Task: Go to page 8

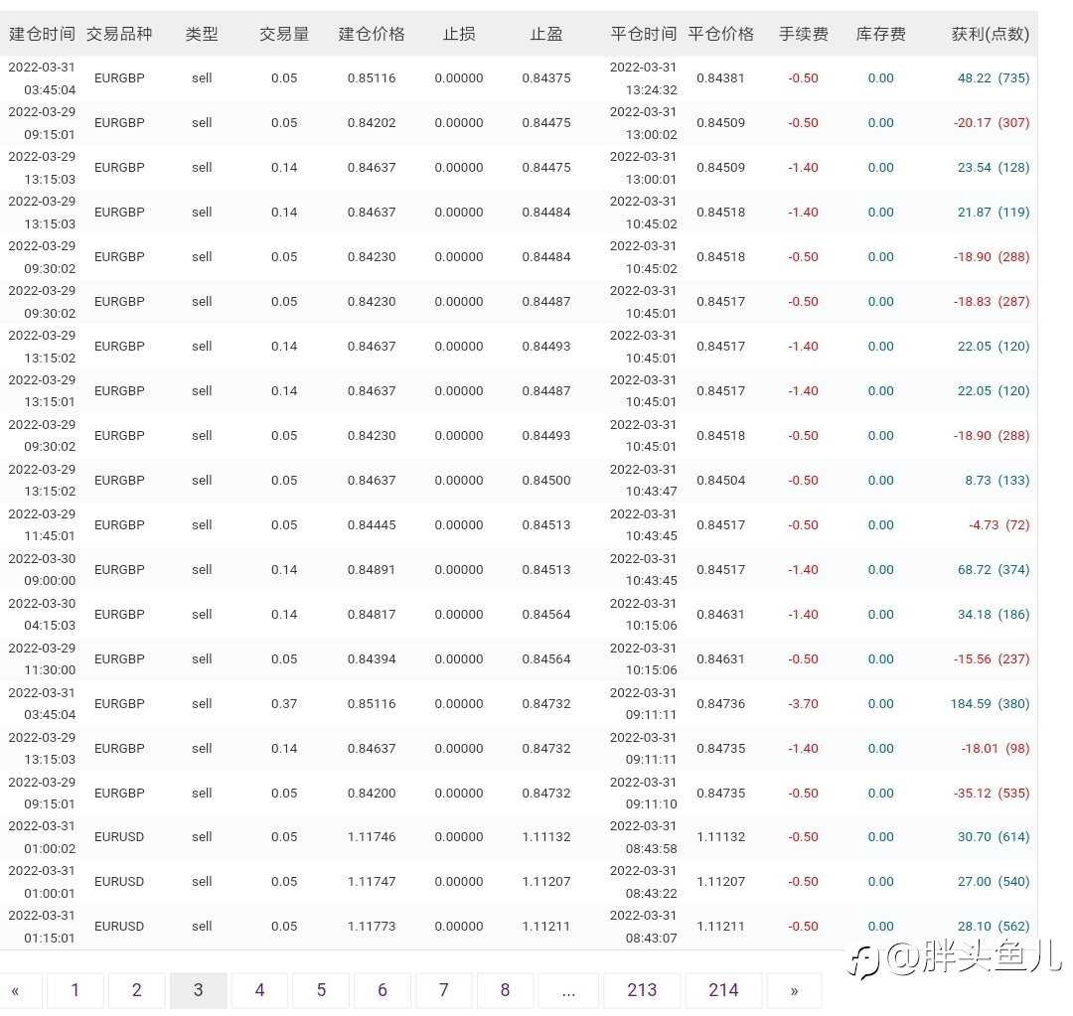Action: pyautogui.click(x=505, y=990)
